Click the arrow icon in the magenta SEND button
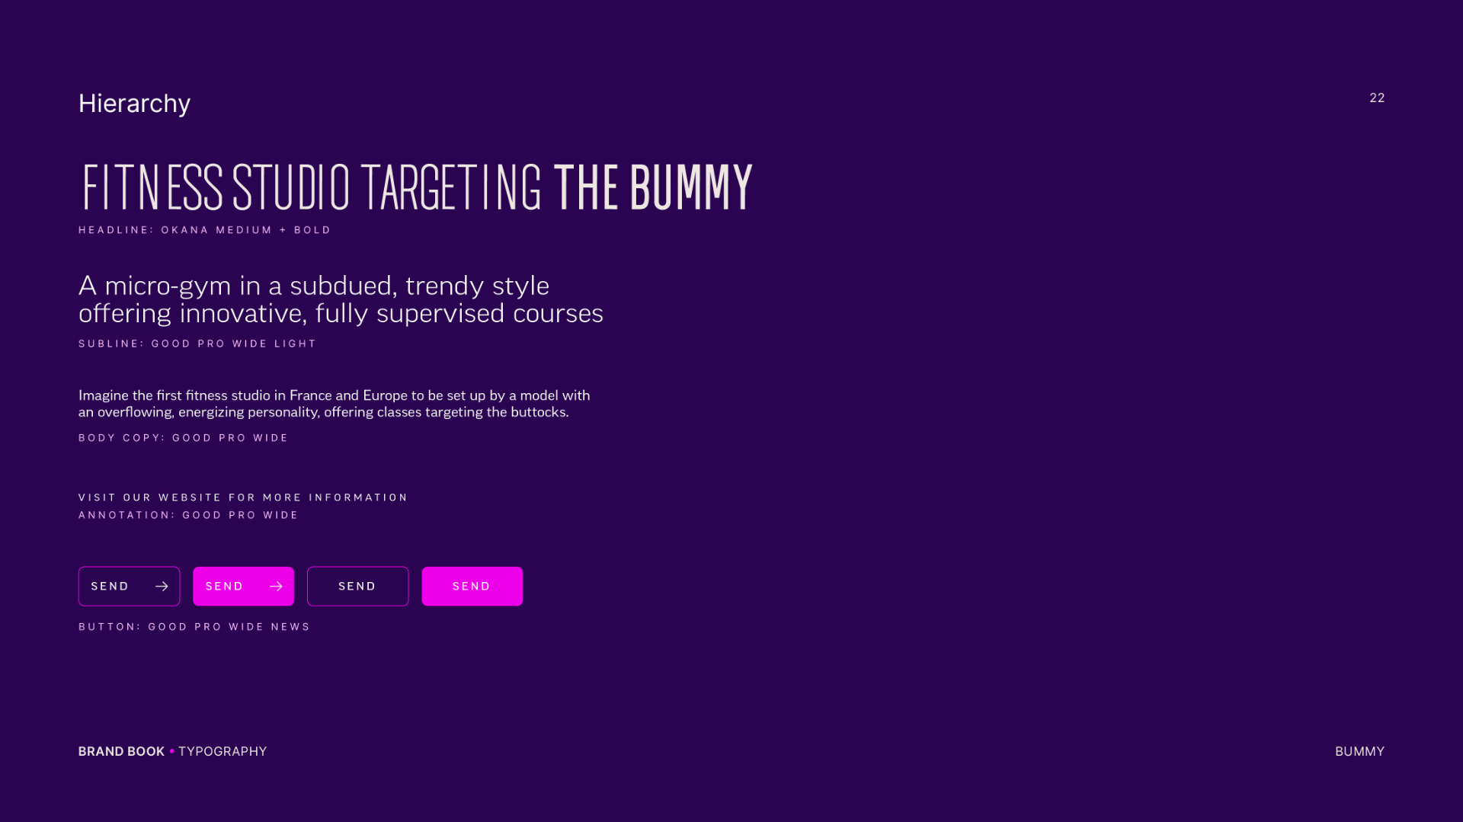The height and width of the screenshot is (822, 1463). pos(276,586)
